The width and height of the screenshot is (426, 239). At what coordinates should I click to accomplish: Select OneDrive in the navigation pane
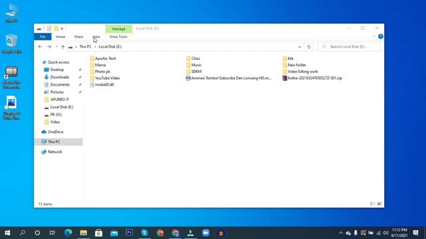[55, 131]
